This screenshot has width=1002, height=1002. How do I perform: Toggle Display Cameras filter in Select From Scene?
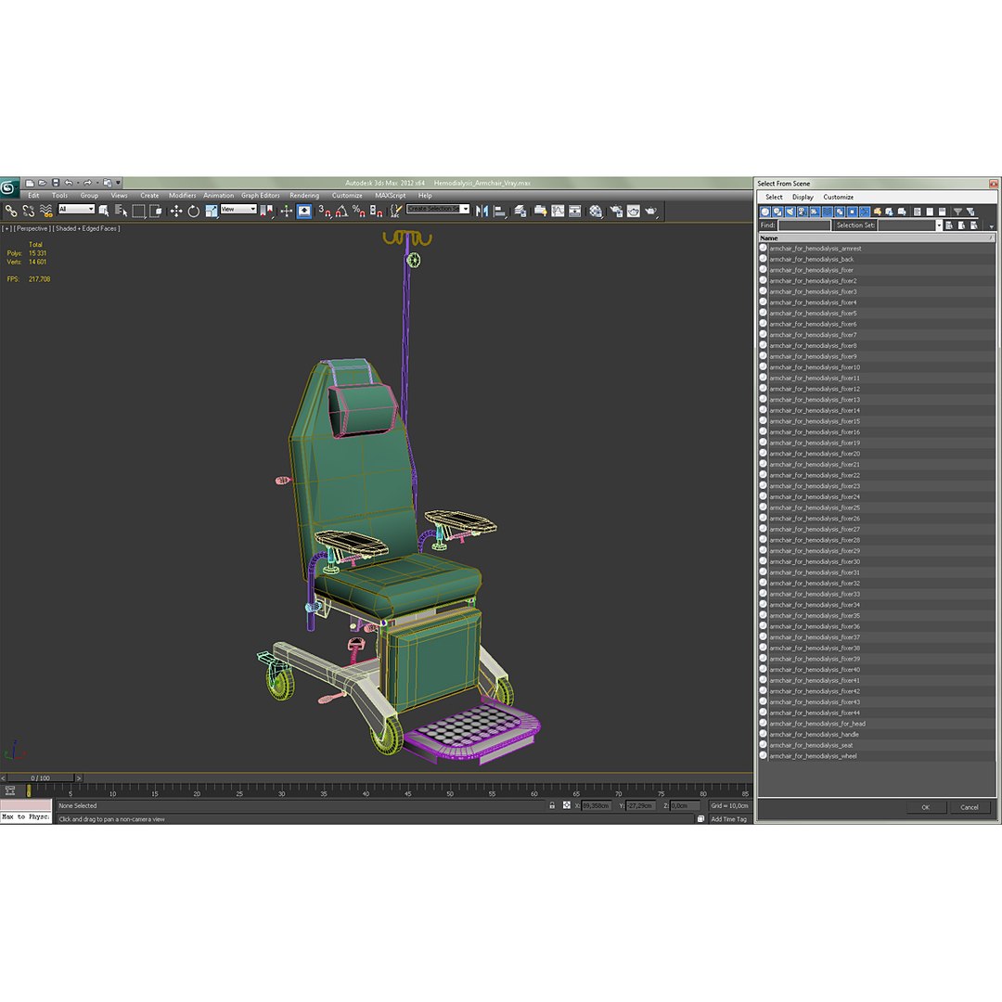coord(802,212)
